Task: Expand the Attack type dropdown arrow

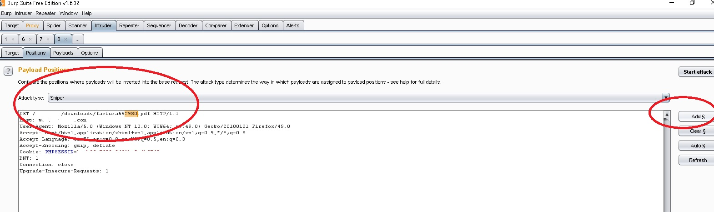Action: pos(666,97)
